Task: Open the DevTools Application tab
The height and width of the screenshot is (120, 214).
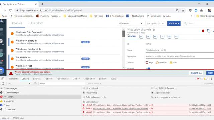Action: pos(90,79)
